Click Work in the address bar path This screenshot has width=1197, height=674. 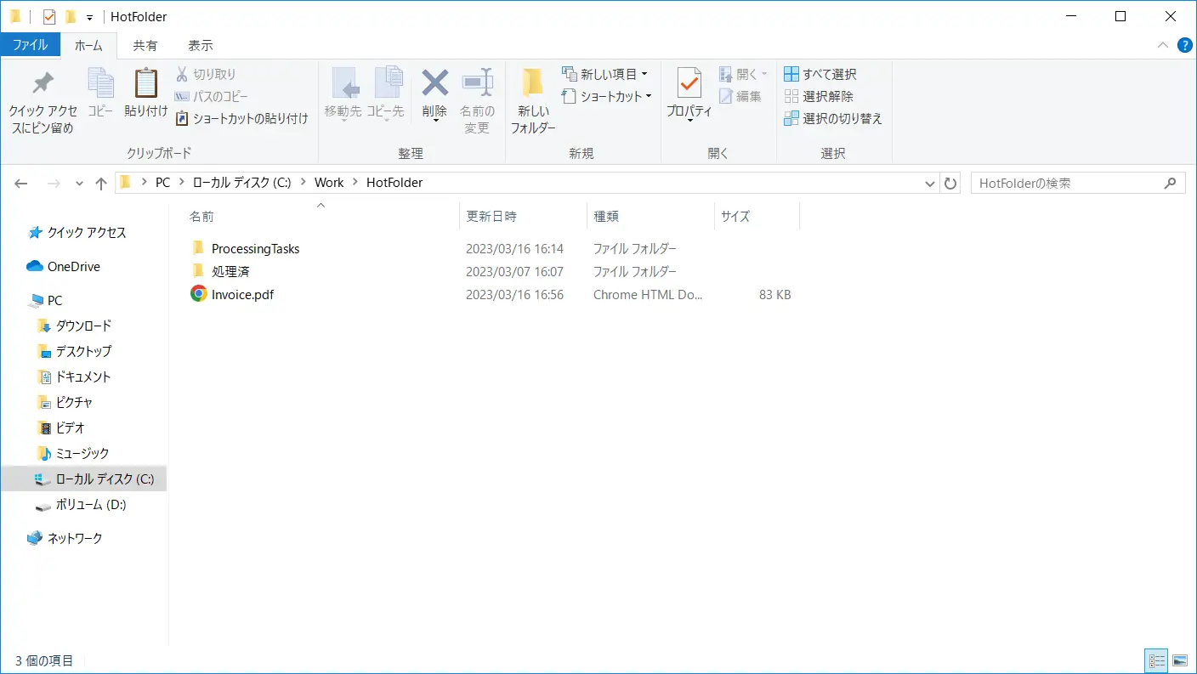pyautogui.click(x=329, y=183)
